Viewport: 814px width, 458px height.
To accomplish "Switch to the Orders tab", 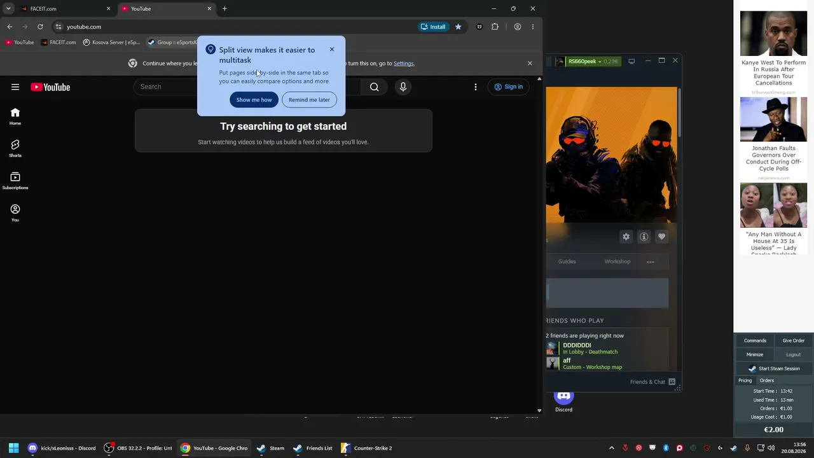I will click(767, 380).
